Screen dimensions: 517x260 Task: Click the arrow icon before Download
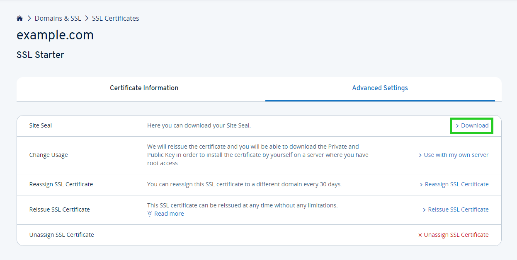coord(457,126)
